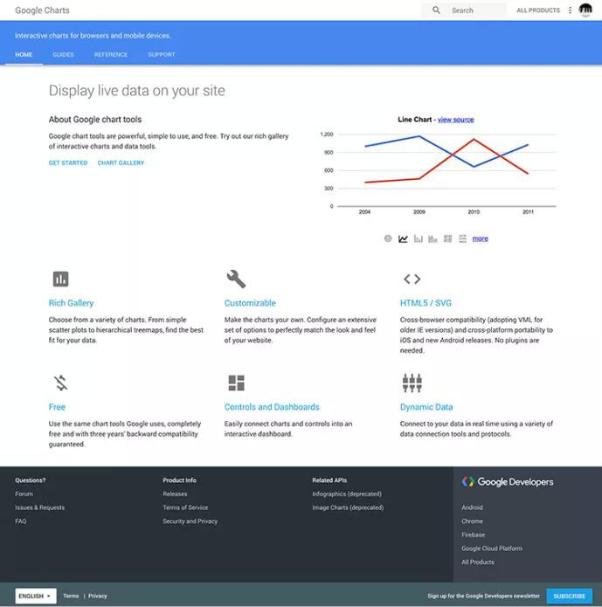This screenshot has height=607, width=602.
Task: Open the HTML5 / SVG heading link
Action: [426, 303]
